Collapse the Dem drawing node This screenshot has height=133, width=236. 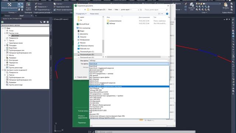pyautogui.click(x=3, y=28)
